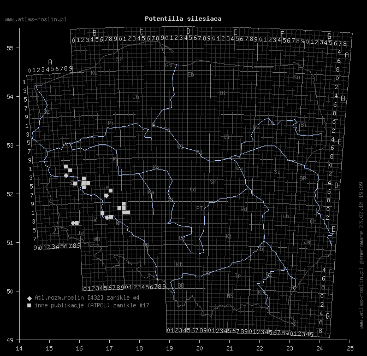
Task: Click the 'Rz' city label on the map
Action: coord(269,275)
